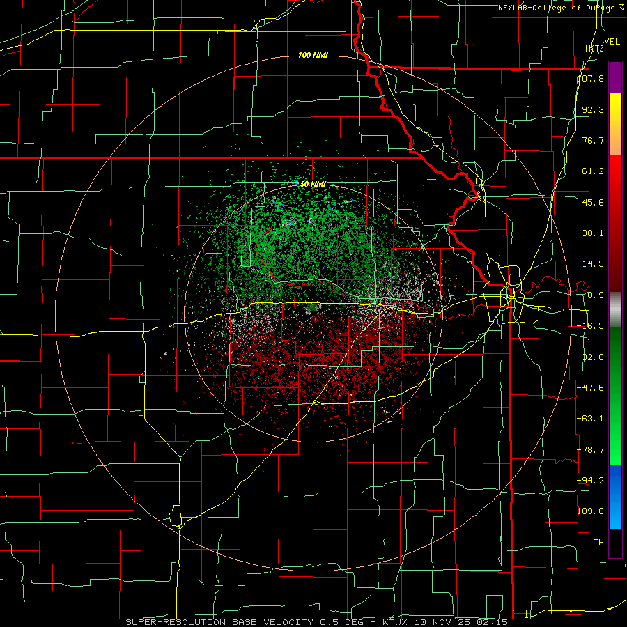Image resolution: width=627 pixels, height=627 pixels.
Task: Click the -109.8 legend value
Action: pyautogui.click(x=587, y=511)
